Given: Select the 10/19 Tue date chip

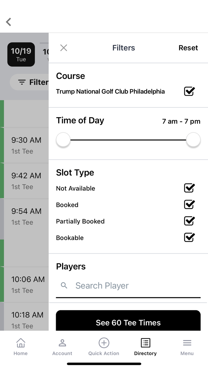Looking at the screenshot, I should [21, 54].
